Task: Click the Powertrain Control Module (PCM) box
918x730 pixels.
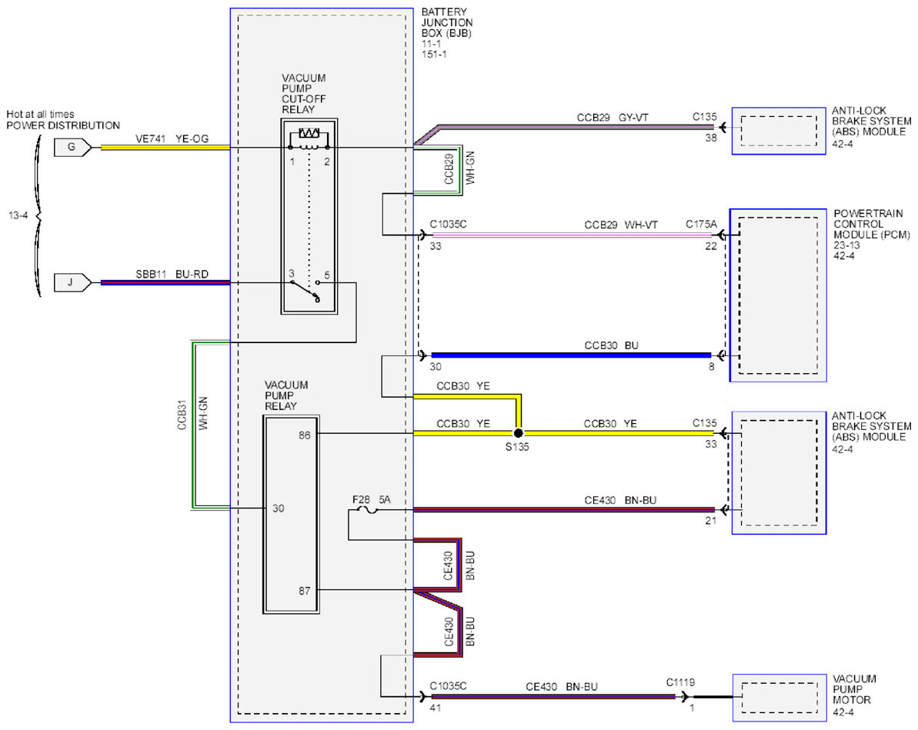Action: point(778,295)
